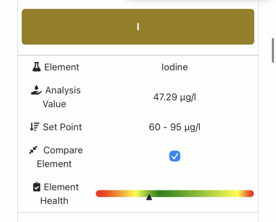
Task: Click the red left end of health bar
Action: click(101, 194)
